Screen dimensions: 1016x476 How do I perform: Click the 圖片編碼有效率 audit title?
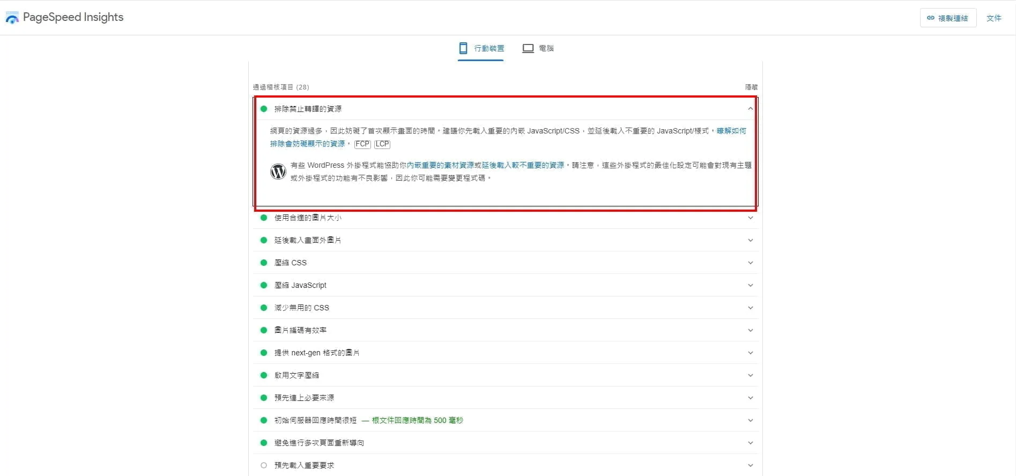pyautogui.click(x=300, y=330)
